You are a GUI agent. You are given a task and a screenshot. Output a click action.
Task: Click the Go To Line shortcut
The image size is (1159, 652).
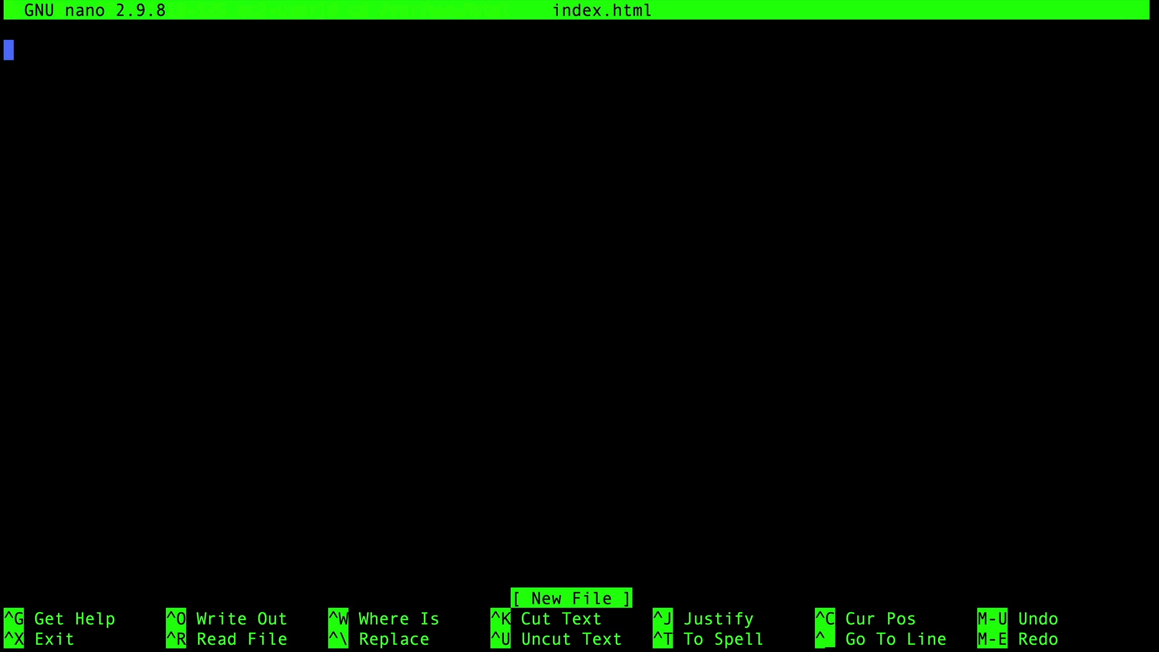pos(895,639)
